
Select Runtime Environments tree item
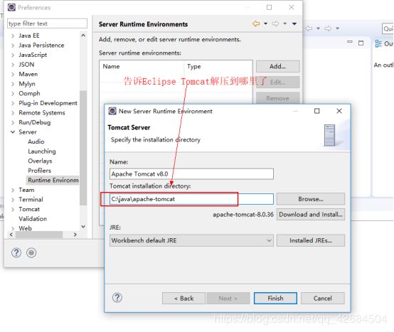pos(53,180)
